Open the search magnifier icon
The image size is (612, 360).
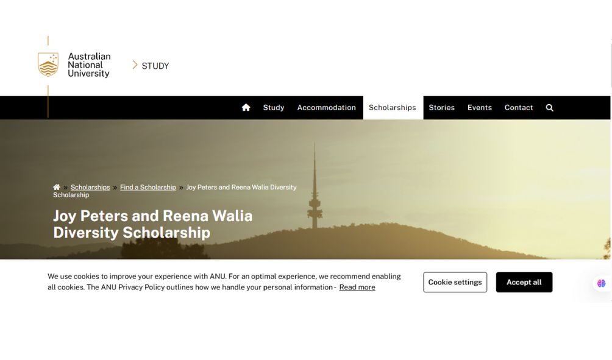(x=550, y=108)
